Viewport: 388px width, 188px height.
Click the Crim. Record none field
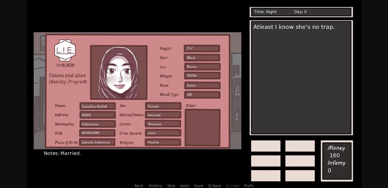click(163, 133)
